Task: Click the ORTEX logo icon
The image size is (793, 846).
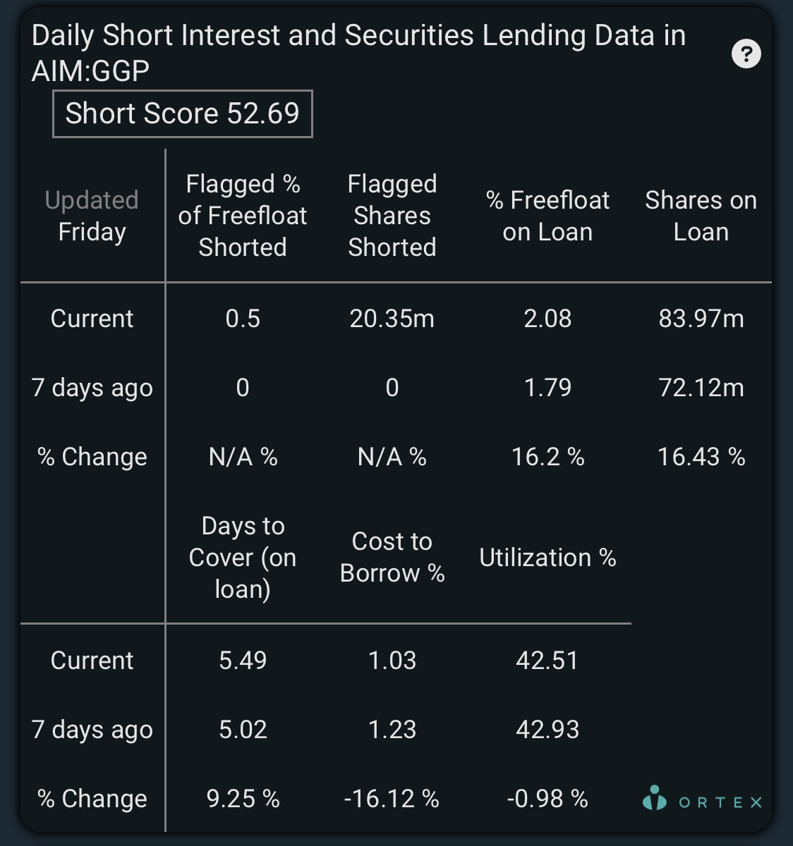Action: click(654, 798)
